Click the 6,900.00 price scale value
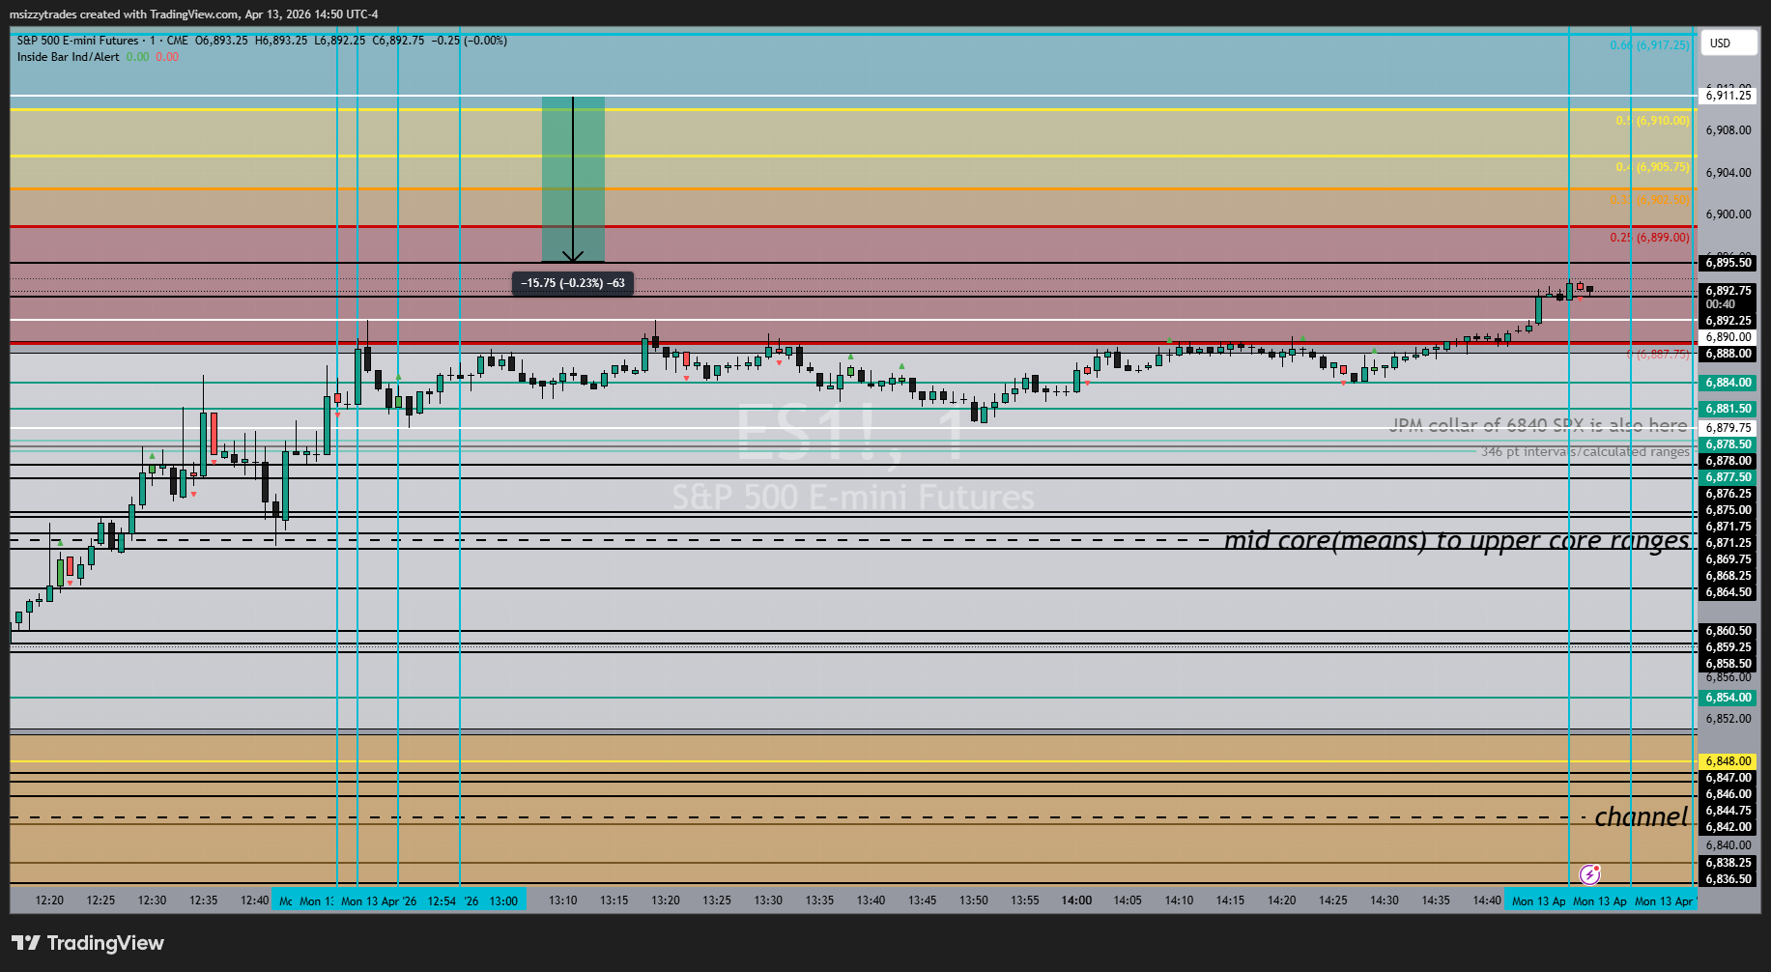Image resolution: width=1771 pixels, height=972 pixels. click(1728, 214)
